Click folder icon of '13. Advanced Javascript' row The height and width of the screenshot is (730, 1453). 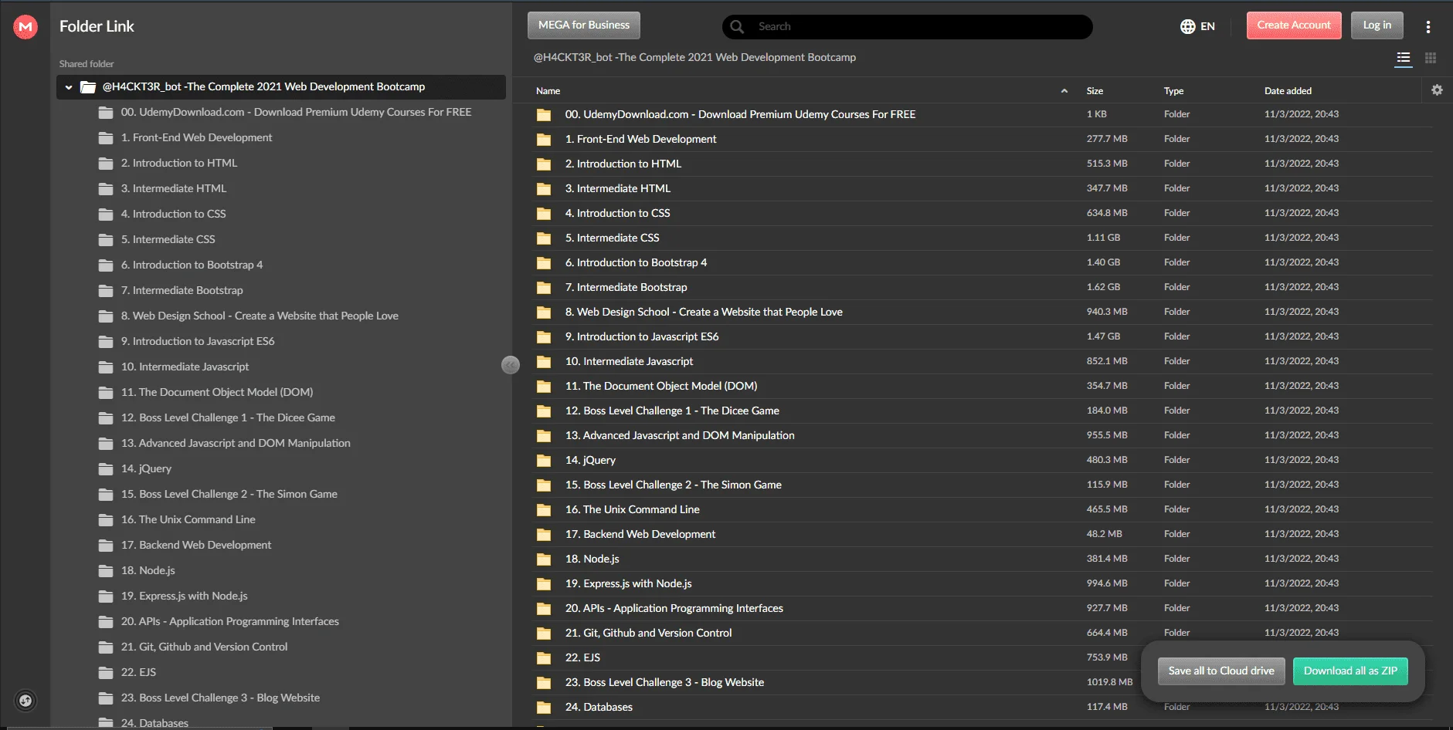click(544, 436)
